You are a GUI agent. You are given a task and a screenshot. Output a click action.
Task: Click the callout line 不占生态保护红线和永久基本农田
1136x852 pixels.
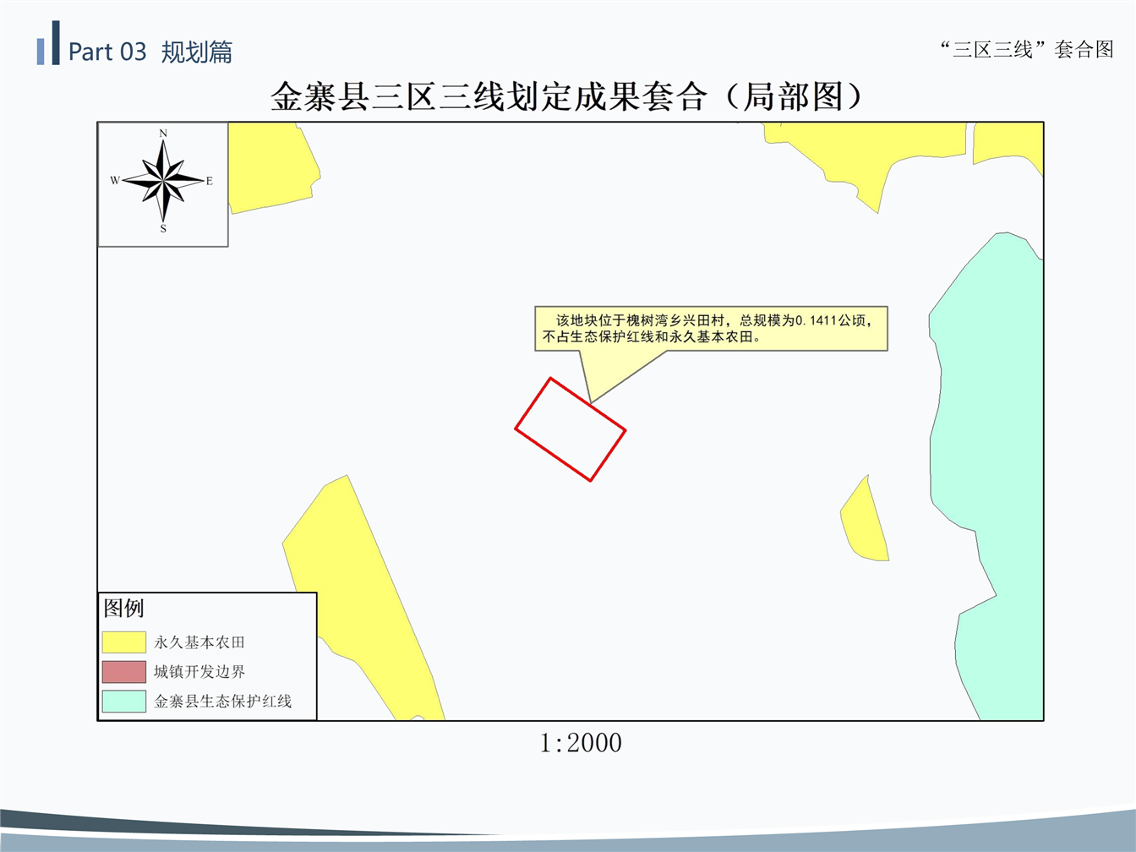[x=652, y=336]
